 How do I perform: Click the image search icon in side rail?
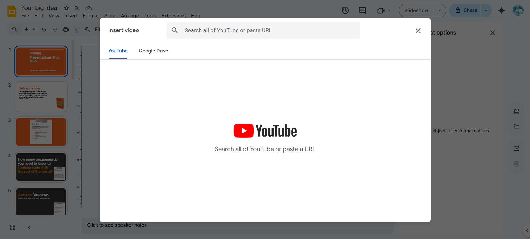tap(517, 111)
